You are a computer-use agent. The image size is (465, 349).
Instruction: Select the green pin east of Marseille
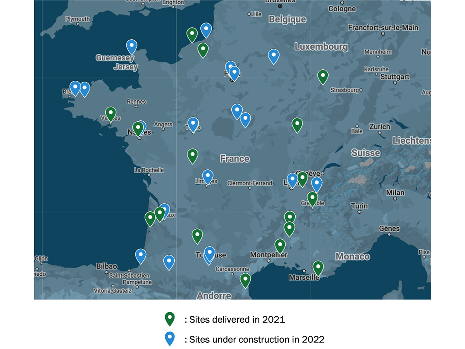point(318,268)
